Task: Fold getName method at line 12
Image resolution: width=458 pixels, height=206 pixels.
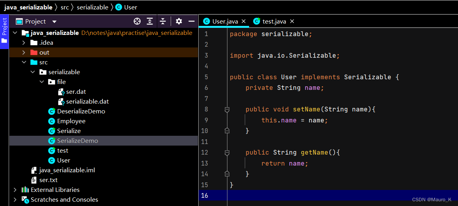Action: coord(227,153)
